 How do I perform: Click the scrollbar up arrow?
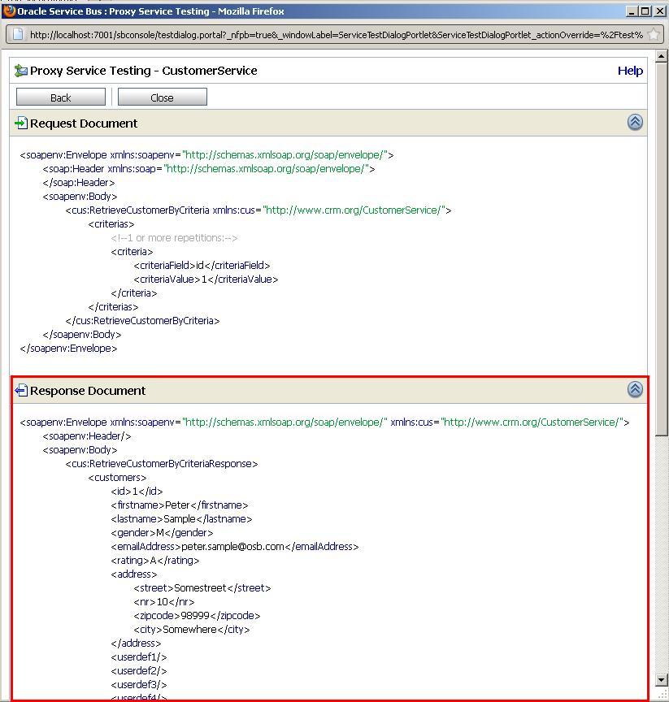662,56
